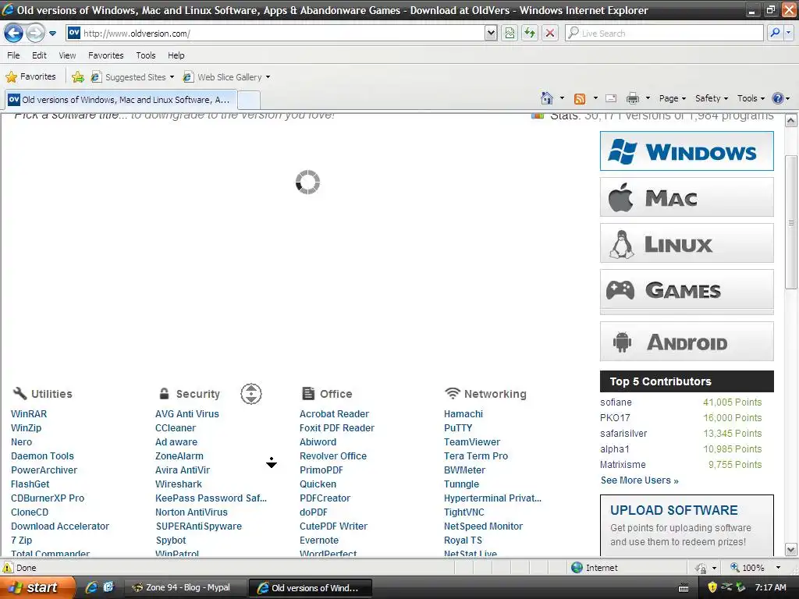Open the Page dropdown menu
Viewport: 799px width, 599px height.
(672, 98)
